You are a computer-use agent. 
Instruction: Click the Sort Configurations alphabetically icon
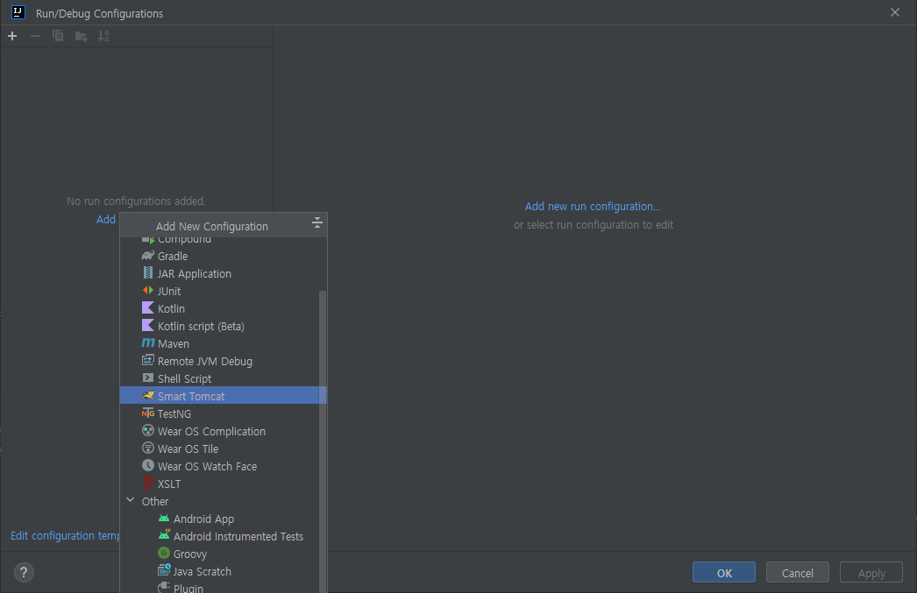click(103, 36)
